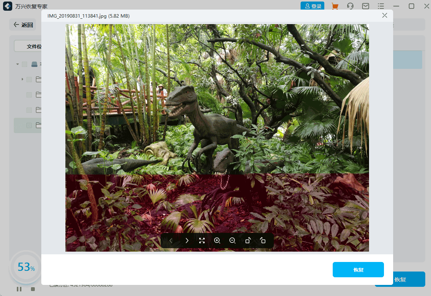
Task: Zoom in on the preview image
Action: pos(217,241)
